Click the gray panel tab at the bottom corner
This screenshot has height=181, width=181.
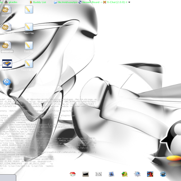(8, 178)
